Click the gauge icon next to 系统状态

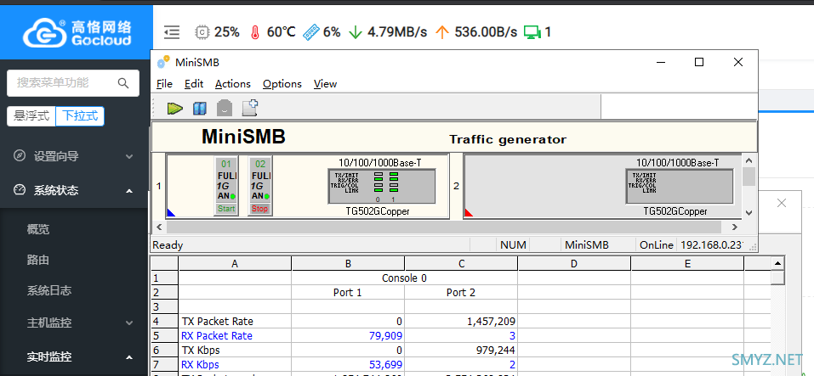coord(20,190)
